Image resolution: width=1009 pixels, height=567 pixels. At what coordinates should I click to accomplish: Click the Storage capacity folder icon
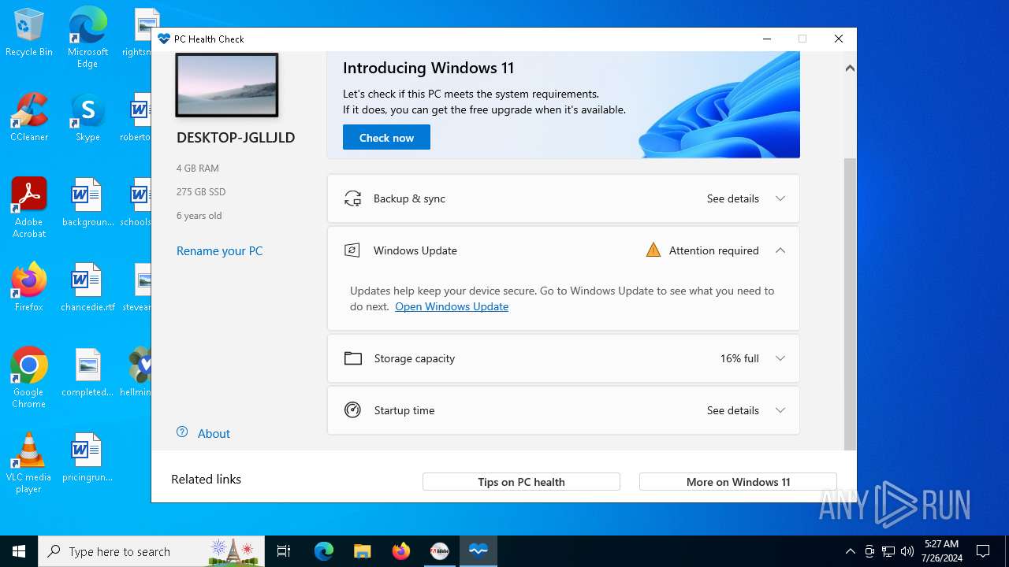[x=353, y=358]
